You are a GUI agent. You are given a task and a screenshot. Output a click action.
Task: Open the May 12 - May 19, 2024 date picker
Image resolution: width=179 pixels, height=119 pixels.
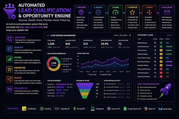[x=122, y=35]
